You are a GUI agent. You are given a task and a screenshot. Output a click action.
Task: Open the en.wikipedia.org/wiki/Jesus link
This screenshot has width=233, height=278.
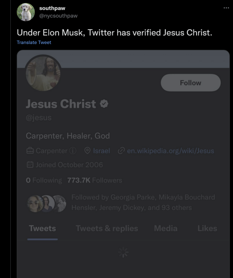(x=170, y=151)
